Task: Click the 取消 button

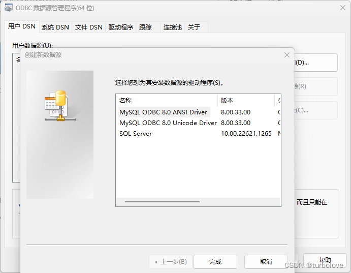Action: coord(266,262)
